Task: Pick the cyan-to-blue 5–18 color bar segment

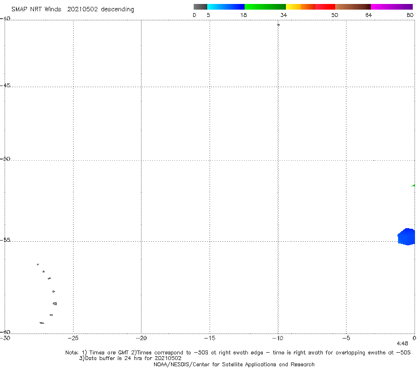Action: point(226,7)
